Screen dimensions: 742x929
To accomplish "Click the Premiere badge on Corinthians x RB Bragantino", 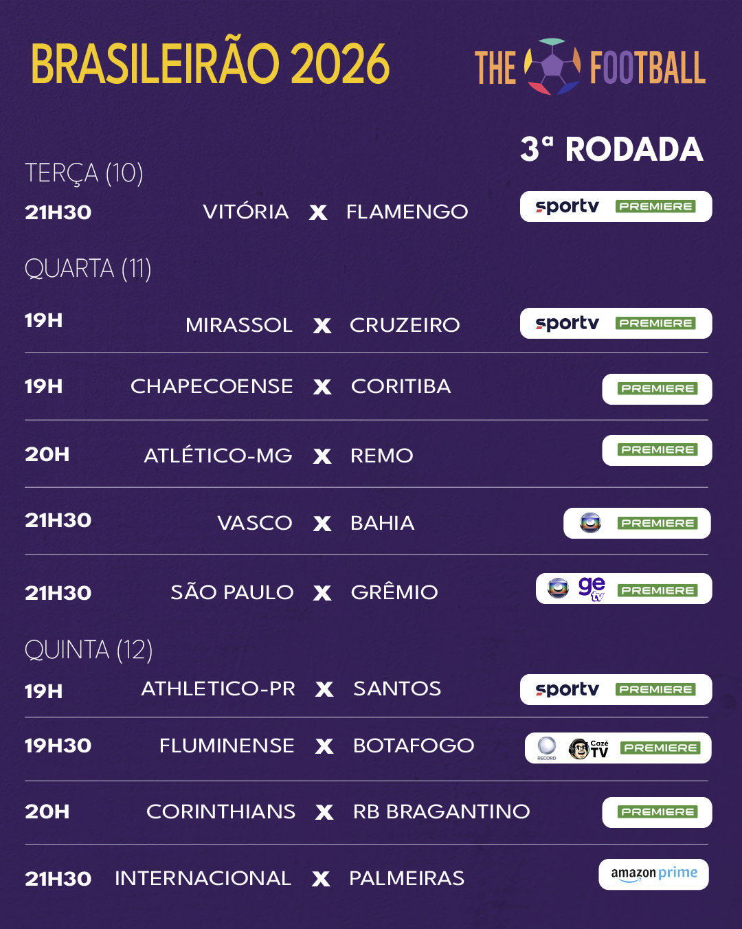I will [657, 812].
